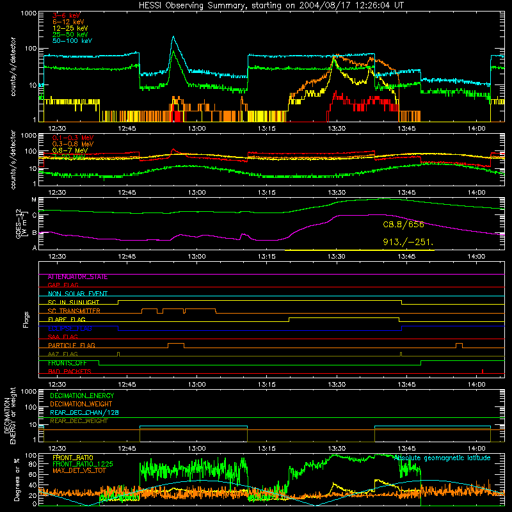Image resolution: width=512 pixels, height=512 pixels.
Task: Select the ECLIPSE_FLAG label
Action: 70,328
